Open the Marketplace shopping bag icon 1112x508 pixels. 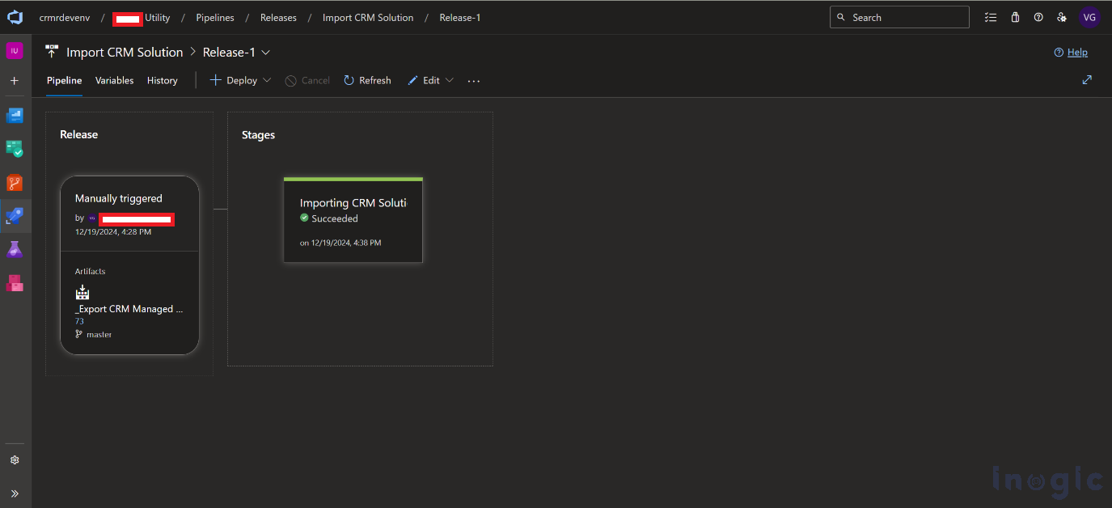click(1015, 17)
